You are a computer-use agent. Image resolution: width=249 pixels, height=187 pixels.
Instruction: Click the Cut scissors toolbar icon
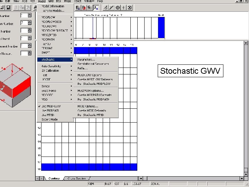point(16,8)
